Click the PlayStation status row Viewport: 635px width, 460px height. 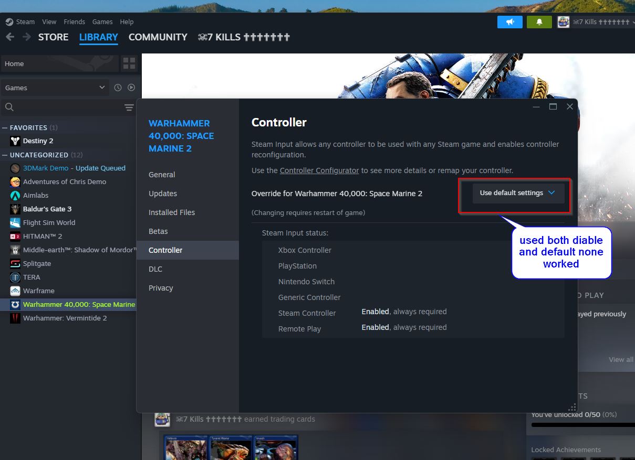(413, 266)
